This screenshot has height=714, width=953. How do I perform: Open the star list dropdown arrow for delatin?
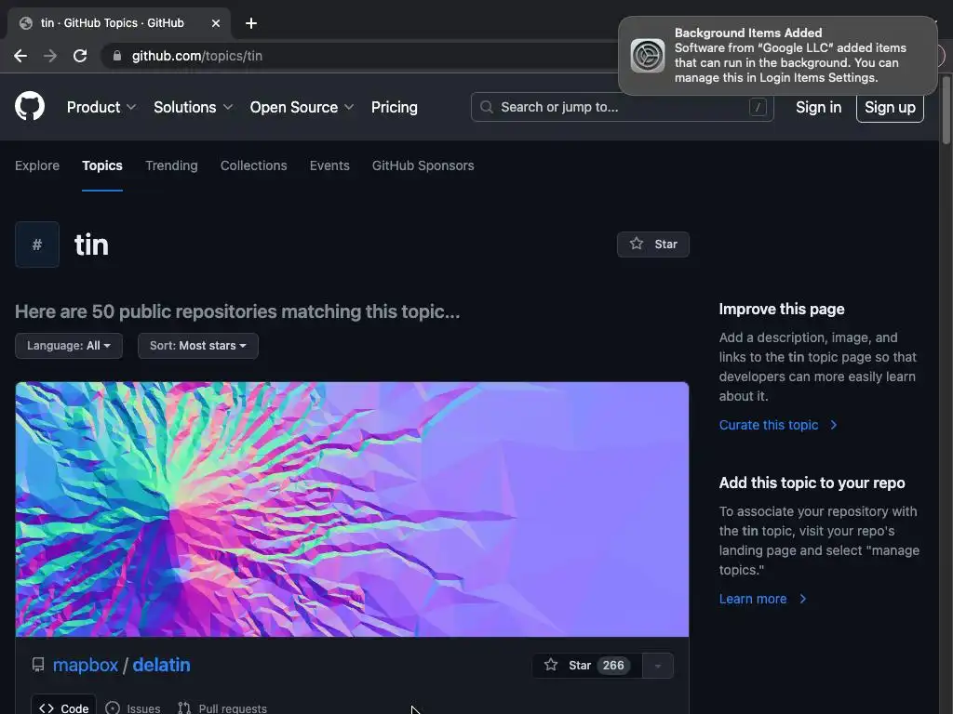point(658,666)
